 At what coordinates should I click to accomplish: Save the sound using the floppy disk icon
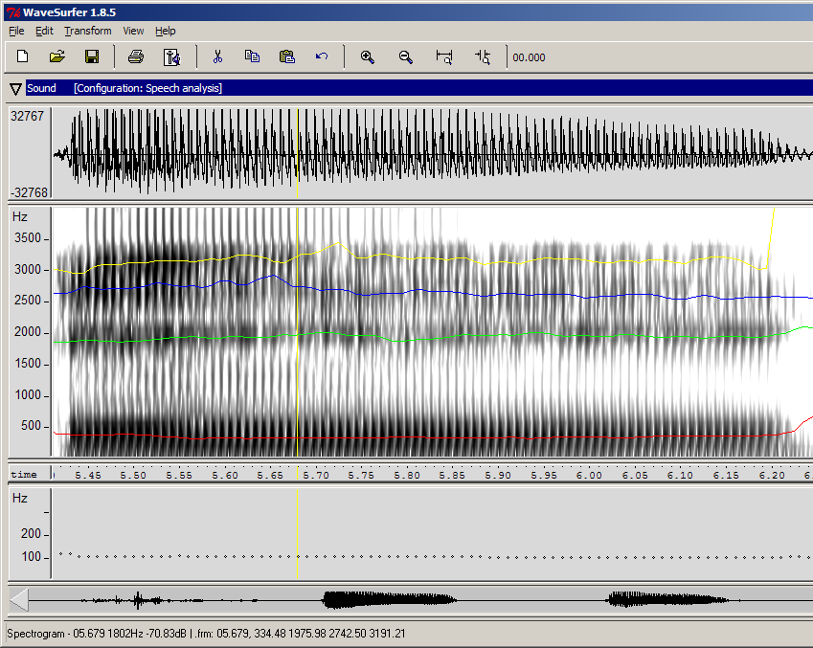92,56
